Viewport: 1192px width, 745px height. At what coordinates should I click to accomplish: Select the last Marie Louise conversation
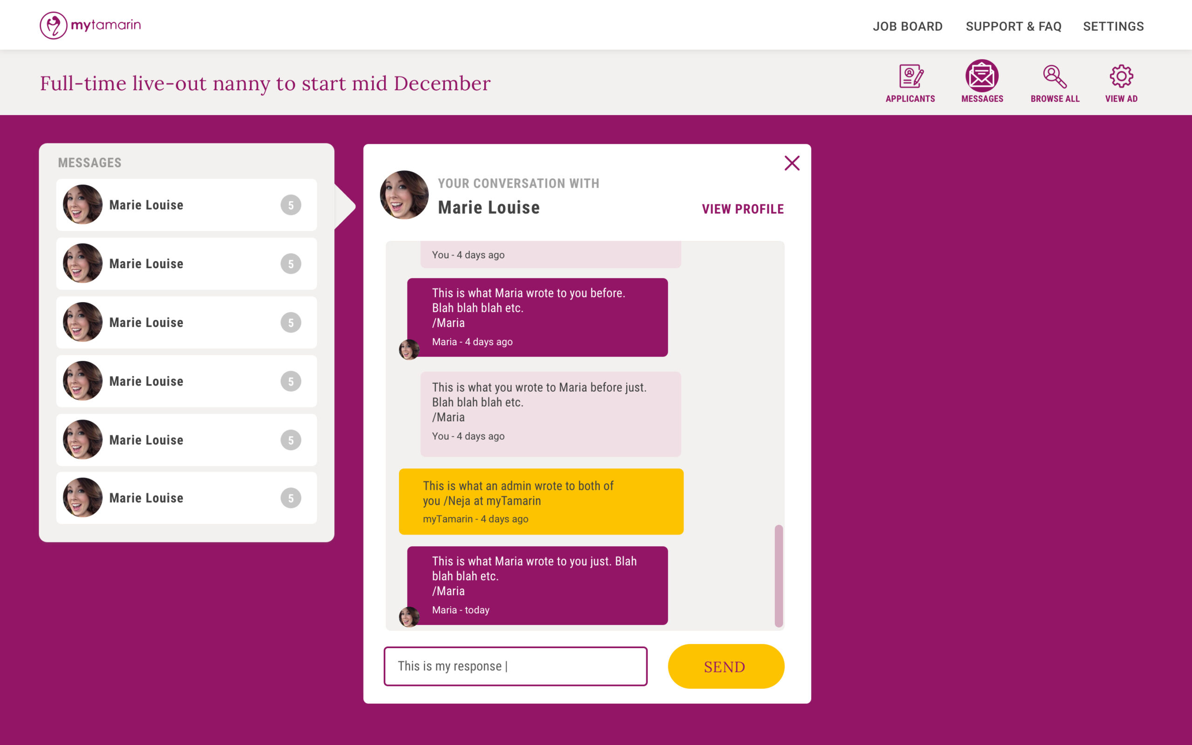point(186,498)
